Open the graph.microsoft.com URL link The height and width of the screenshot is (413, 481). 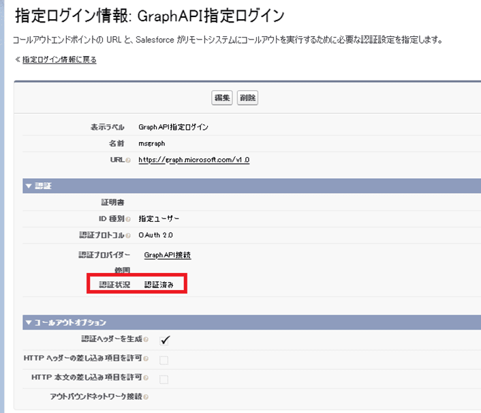click(x=194, y=160)
